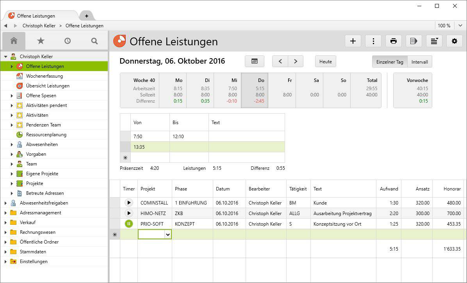
Task: Select the highlighted Do day column
Action: 255,90
